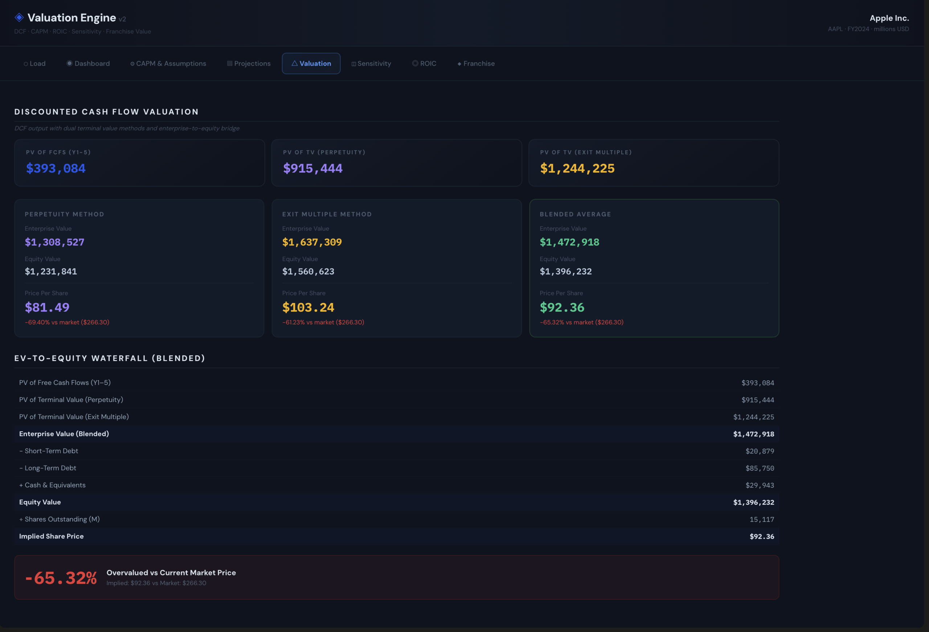This screenshot has height=632, width=929.
Task: Click the gear icon for CAPM & Assumptions
Action: click(132, 64)
